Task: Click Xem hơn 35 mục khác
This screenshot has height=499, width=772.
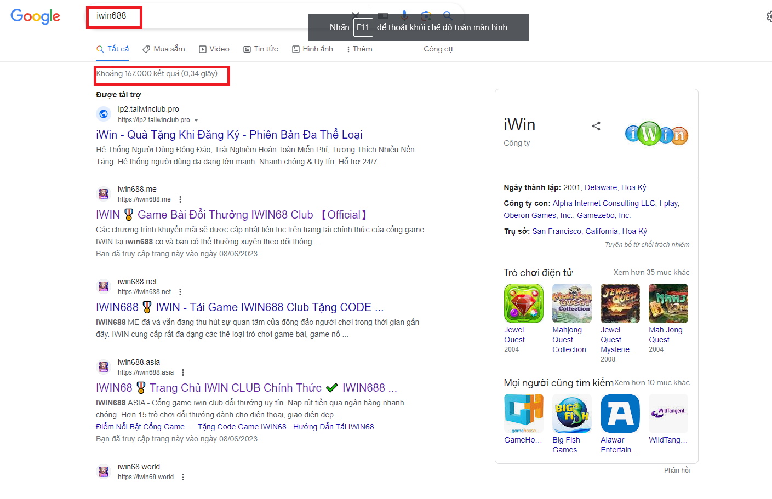Action: pos(651,272)
